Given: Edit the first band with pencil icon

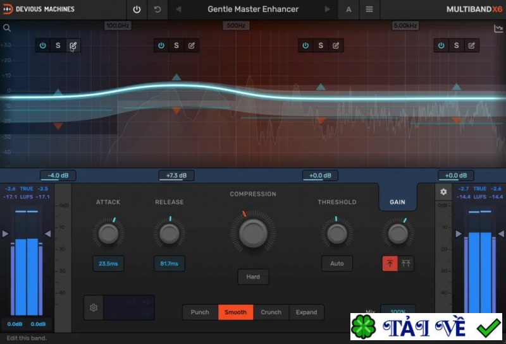Looking at the screenshot, I should coord(73,45).
